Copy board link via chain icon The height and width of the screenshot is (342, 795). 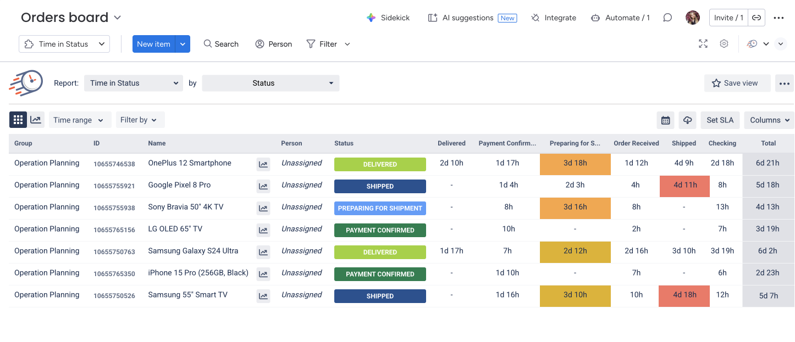pos(757,18)
